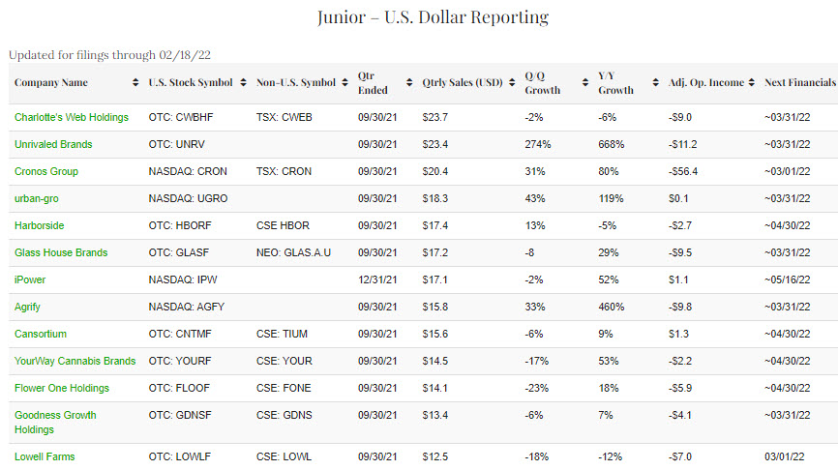
Task: Go to YourWay Cannabis Brands page
Action: click(75, 361)
